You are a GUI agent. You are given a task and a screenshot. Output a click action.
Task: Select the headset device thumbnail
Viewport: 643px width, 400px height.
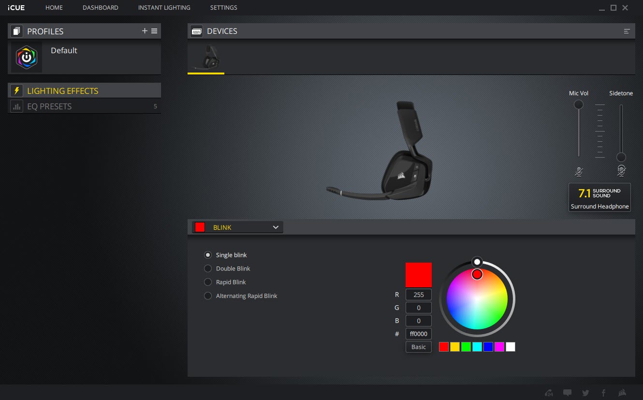pyautogui.click(x=206, y=58)
